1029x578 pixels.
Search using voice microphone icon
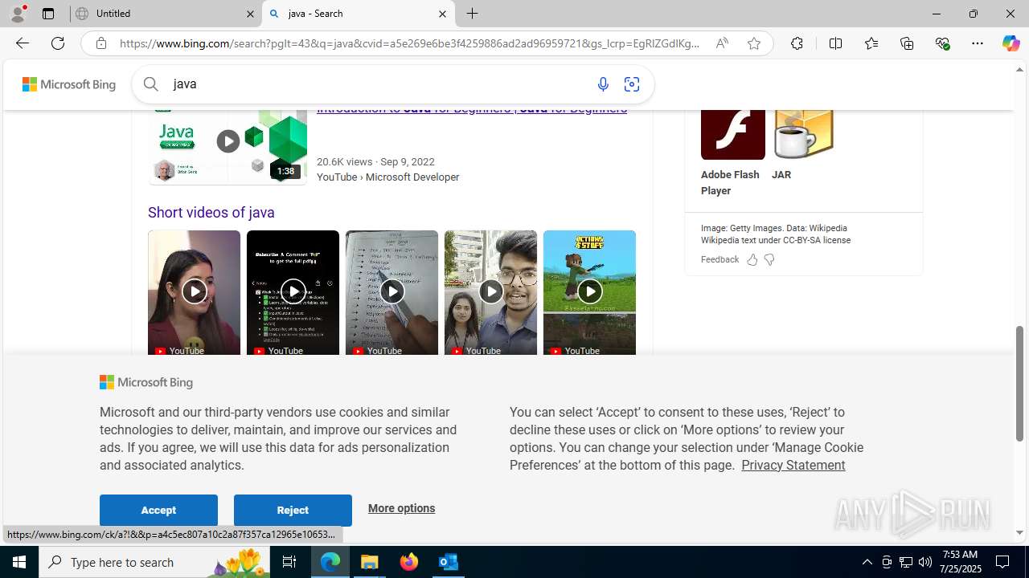pyautogui.click(x=603, y=84)
